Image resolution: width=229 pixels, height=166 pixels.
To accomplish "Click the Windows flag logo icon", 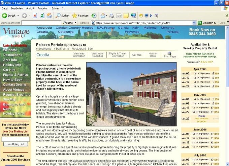I will (x=226, y=8).
